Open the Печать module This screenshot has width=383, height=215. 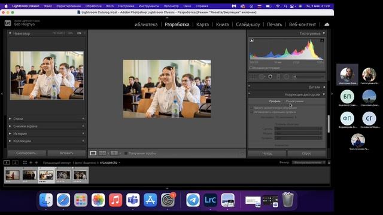(275, 24)
